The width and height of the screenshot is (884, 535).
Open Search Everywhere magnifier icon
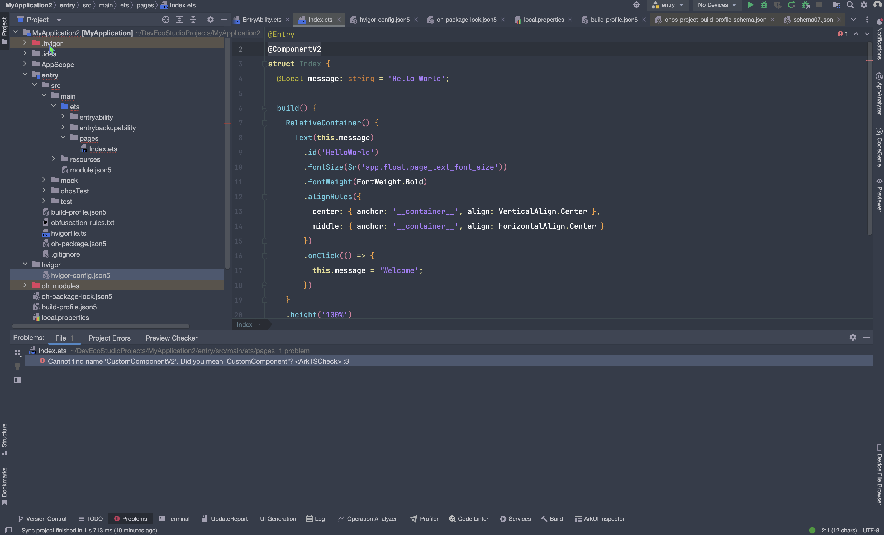tap(850, 5)
